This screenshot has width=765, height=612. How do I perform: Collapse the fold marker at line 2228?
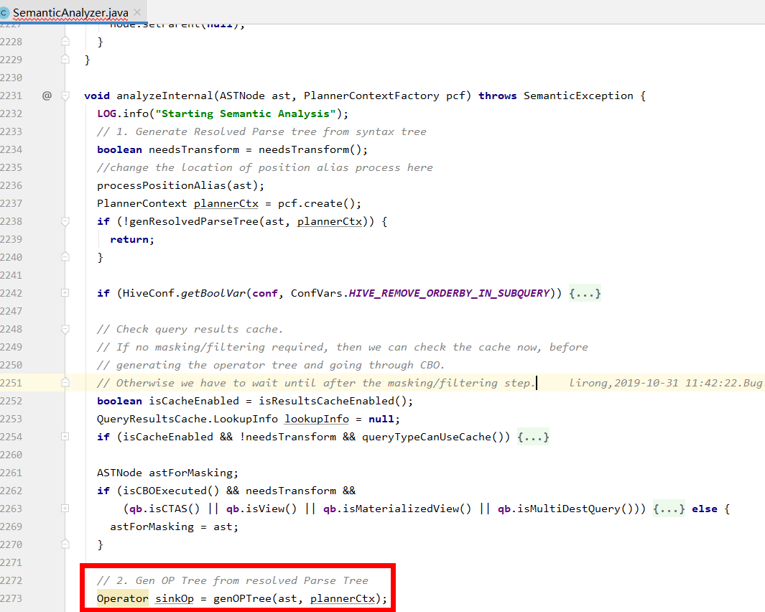65,42
